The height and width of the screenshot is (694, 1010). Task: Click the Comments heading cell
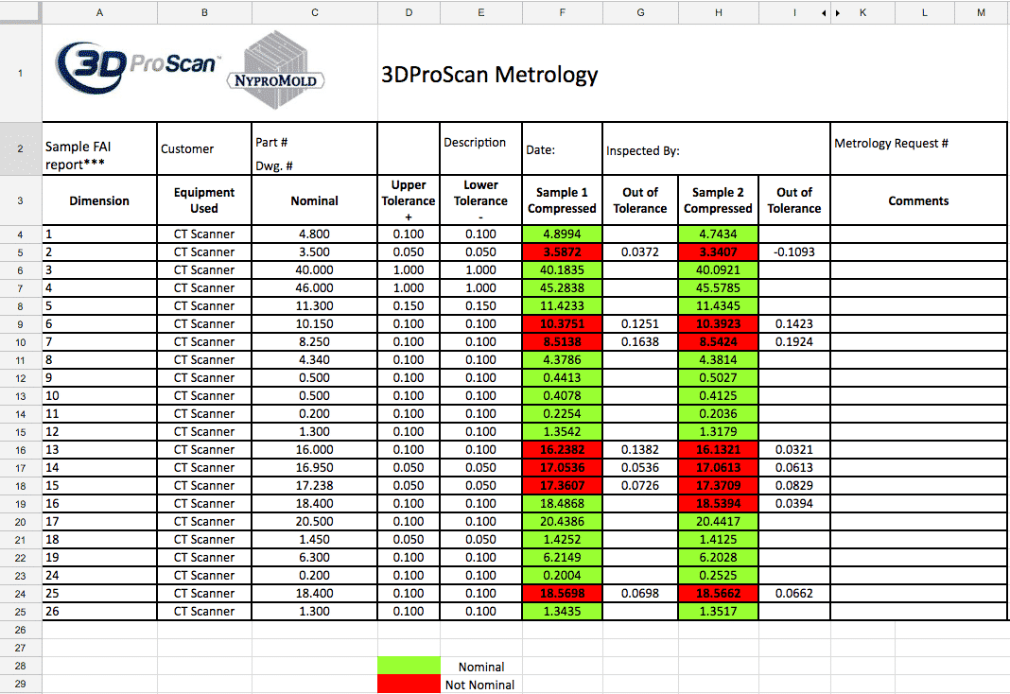coord(918,200)
